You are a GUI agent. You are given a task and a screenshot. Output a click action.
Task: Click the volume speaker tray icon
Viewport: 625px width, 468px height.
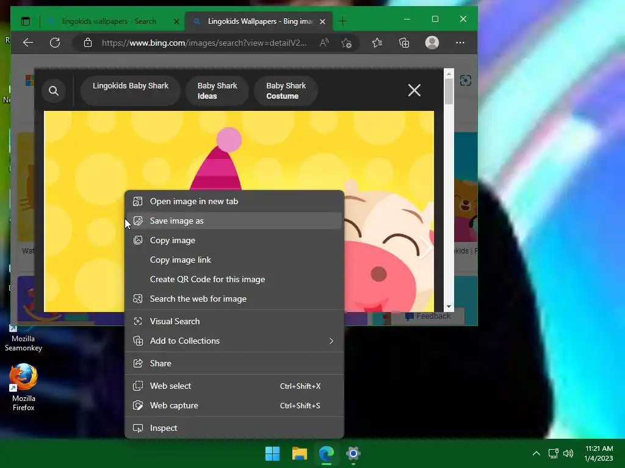point(568,453)
